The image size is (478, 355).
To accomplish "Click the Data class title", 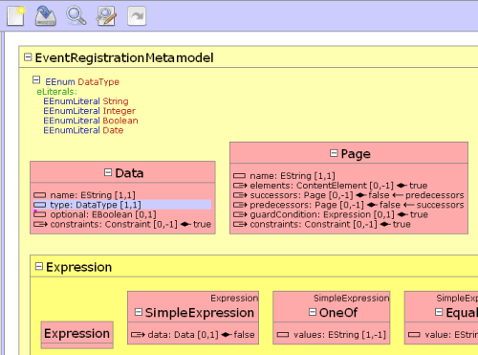I will point(129,173).
